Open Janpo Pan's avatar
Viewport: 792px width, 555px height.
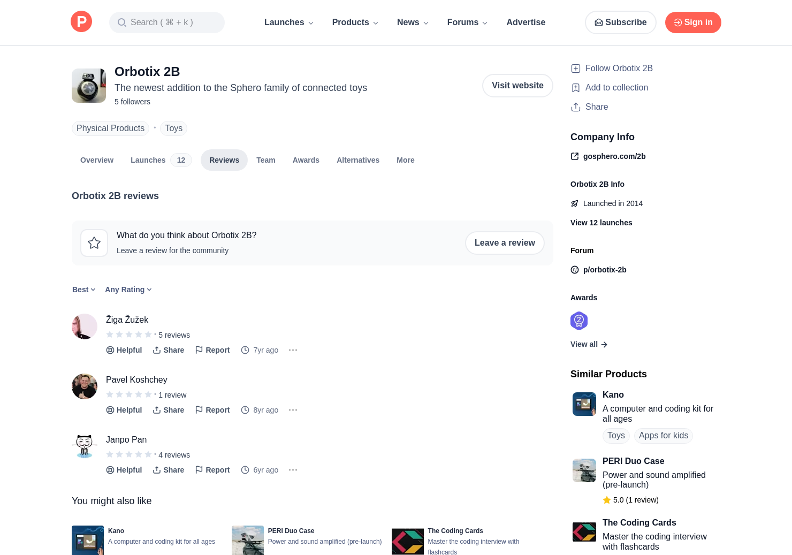coord(85,446)
